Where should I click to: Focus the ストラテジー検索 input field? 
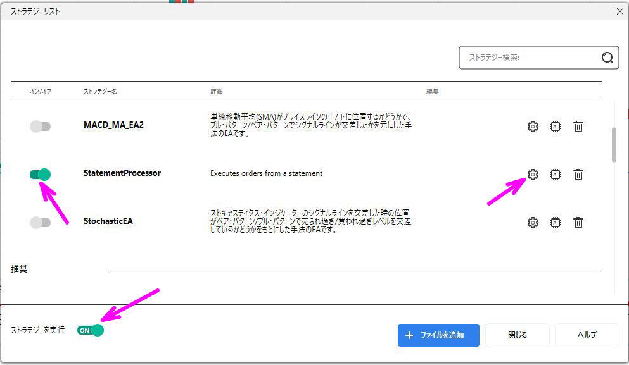pos(529,58)
